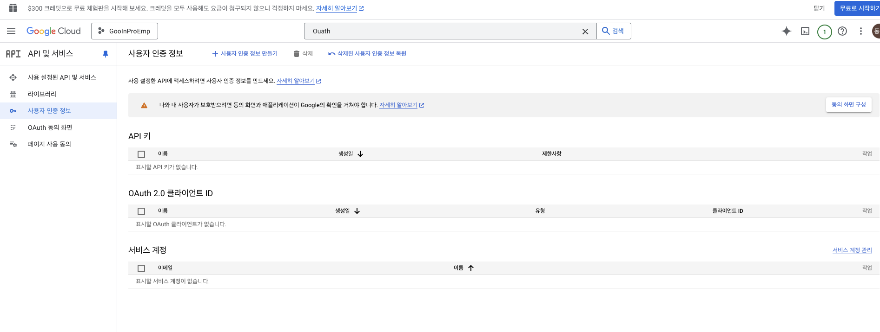Sort 서비스 계정 table by 이름 arrow
The width and height of the screenshot is (880, 332).
(x=471, y=268)
